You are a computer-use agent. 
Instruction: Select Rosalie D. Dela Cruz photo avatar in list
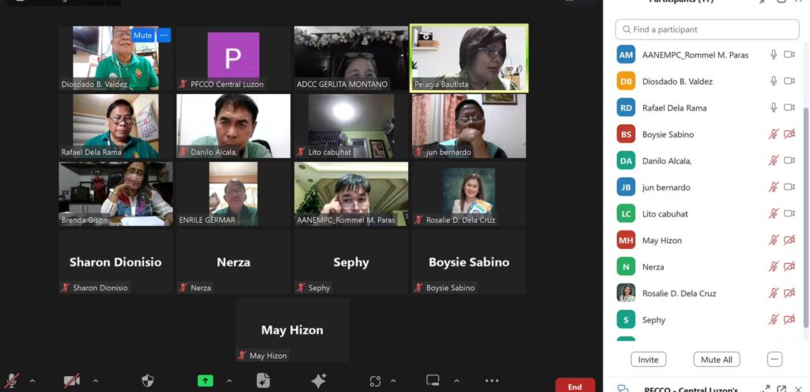626,293
